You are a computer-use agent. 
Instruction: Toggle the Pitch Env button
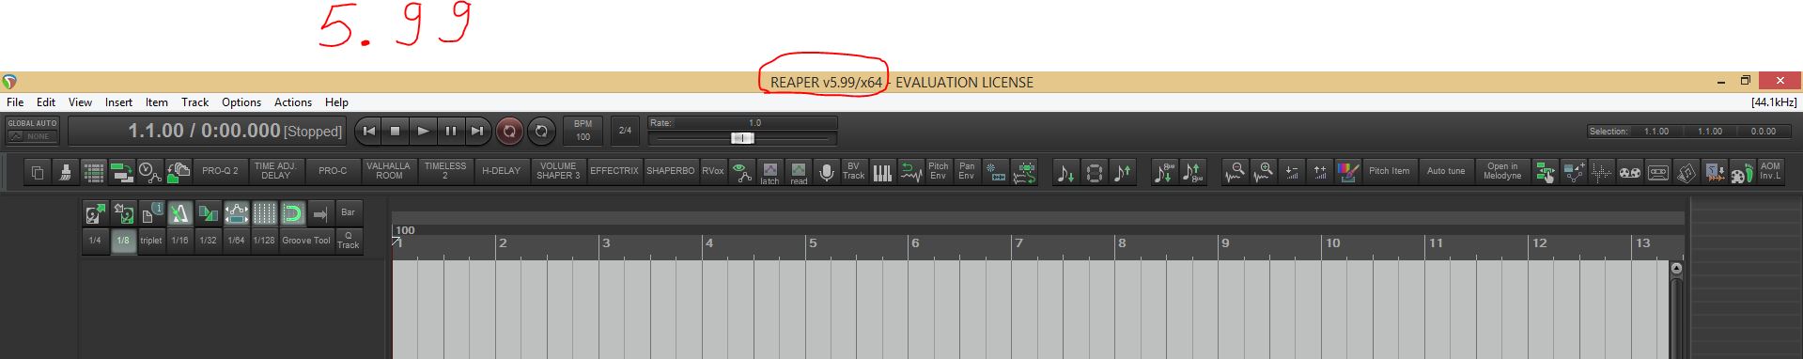tap(939, 172)
